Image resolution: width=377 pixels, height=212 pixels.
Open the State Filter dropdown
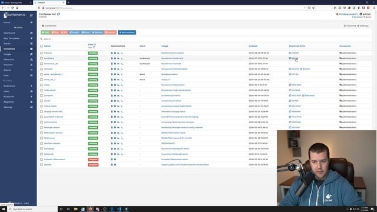tap(92, 48)
